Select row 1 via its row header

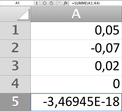point(15,31)
